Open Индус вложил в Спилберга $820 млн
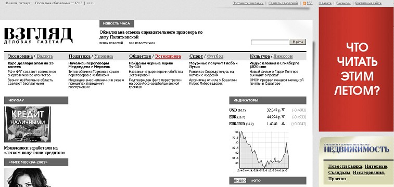This screenshot has height=187, width=394. (274, 65)
